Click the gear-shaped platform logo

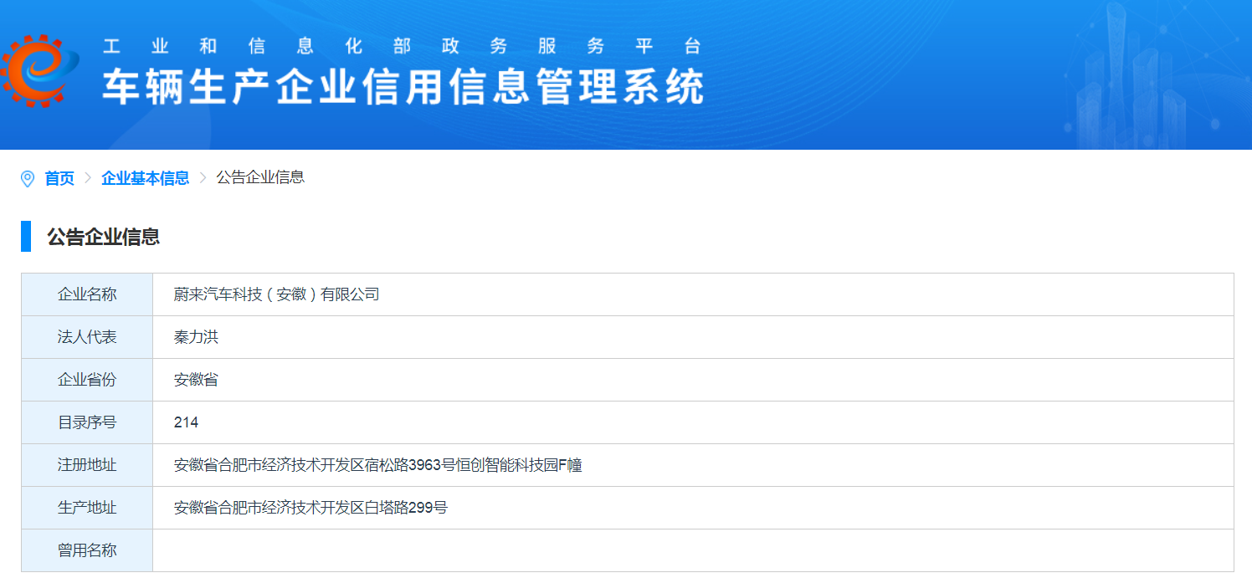pos(38,71)
